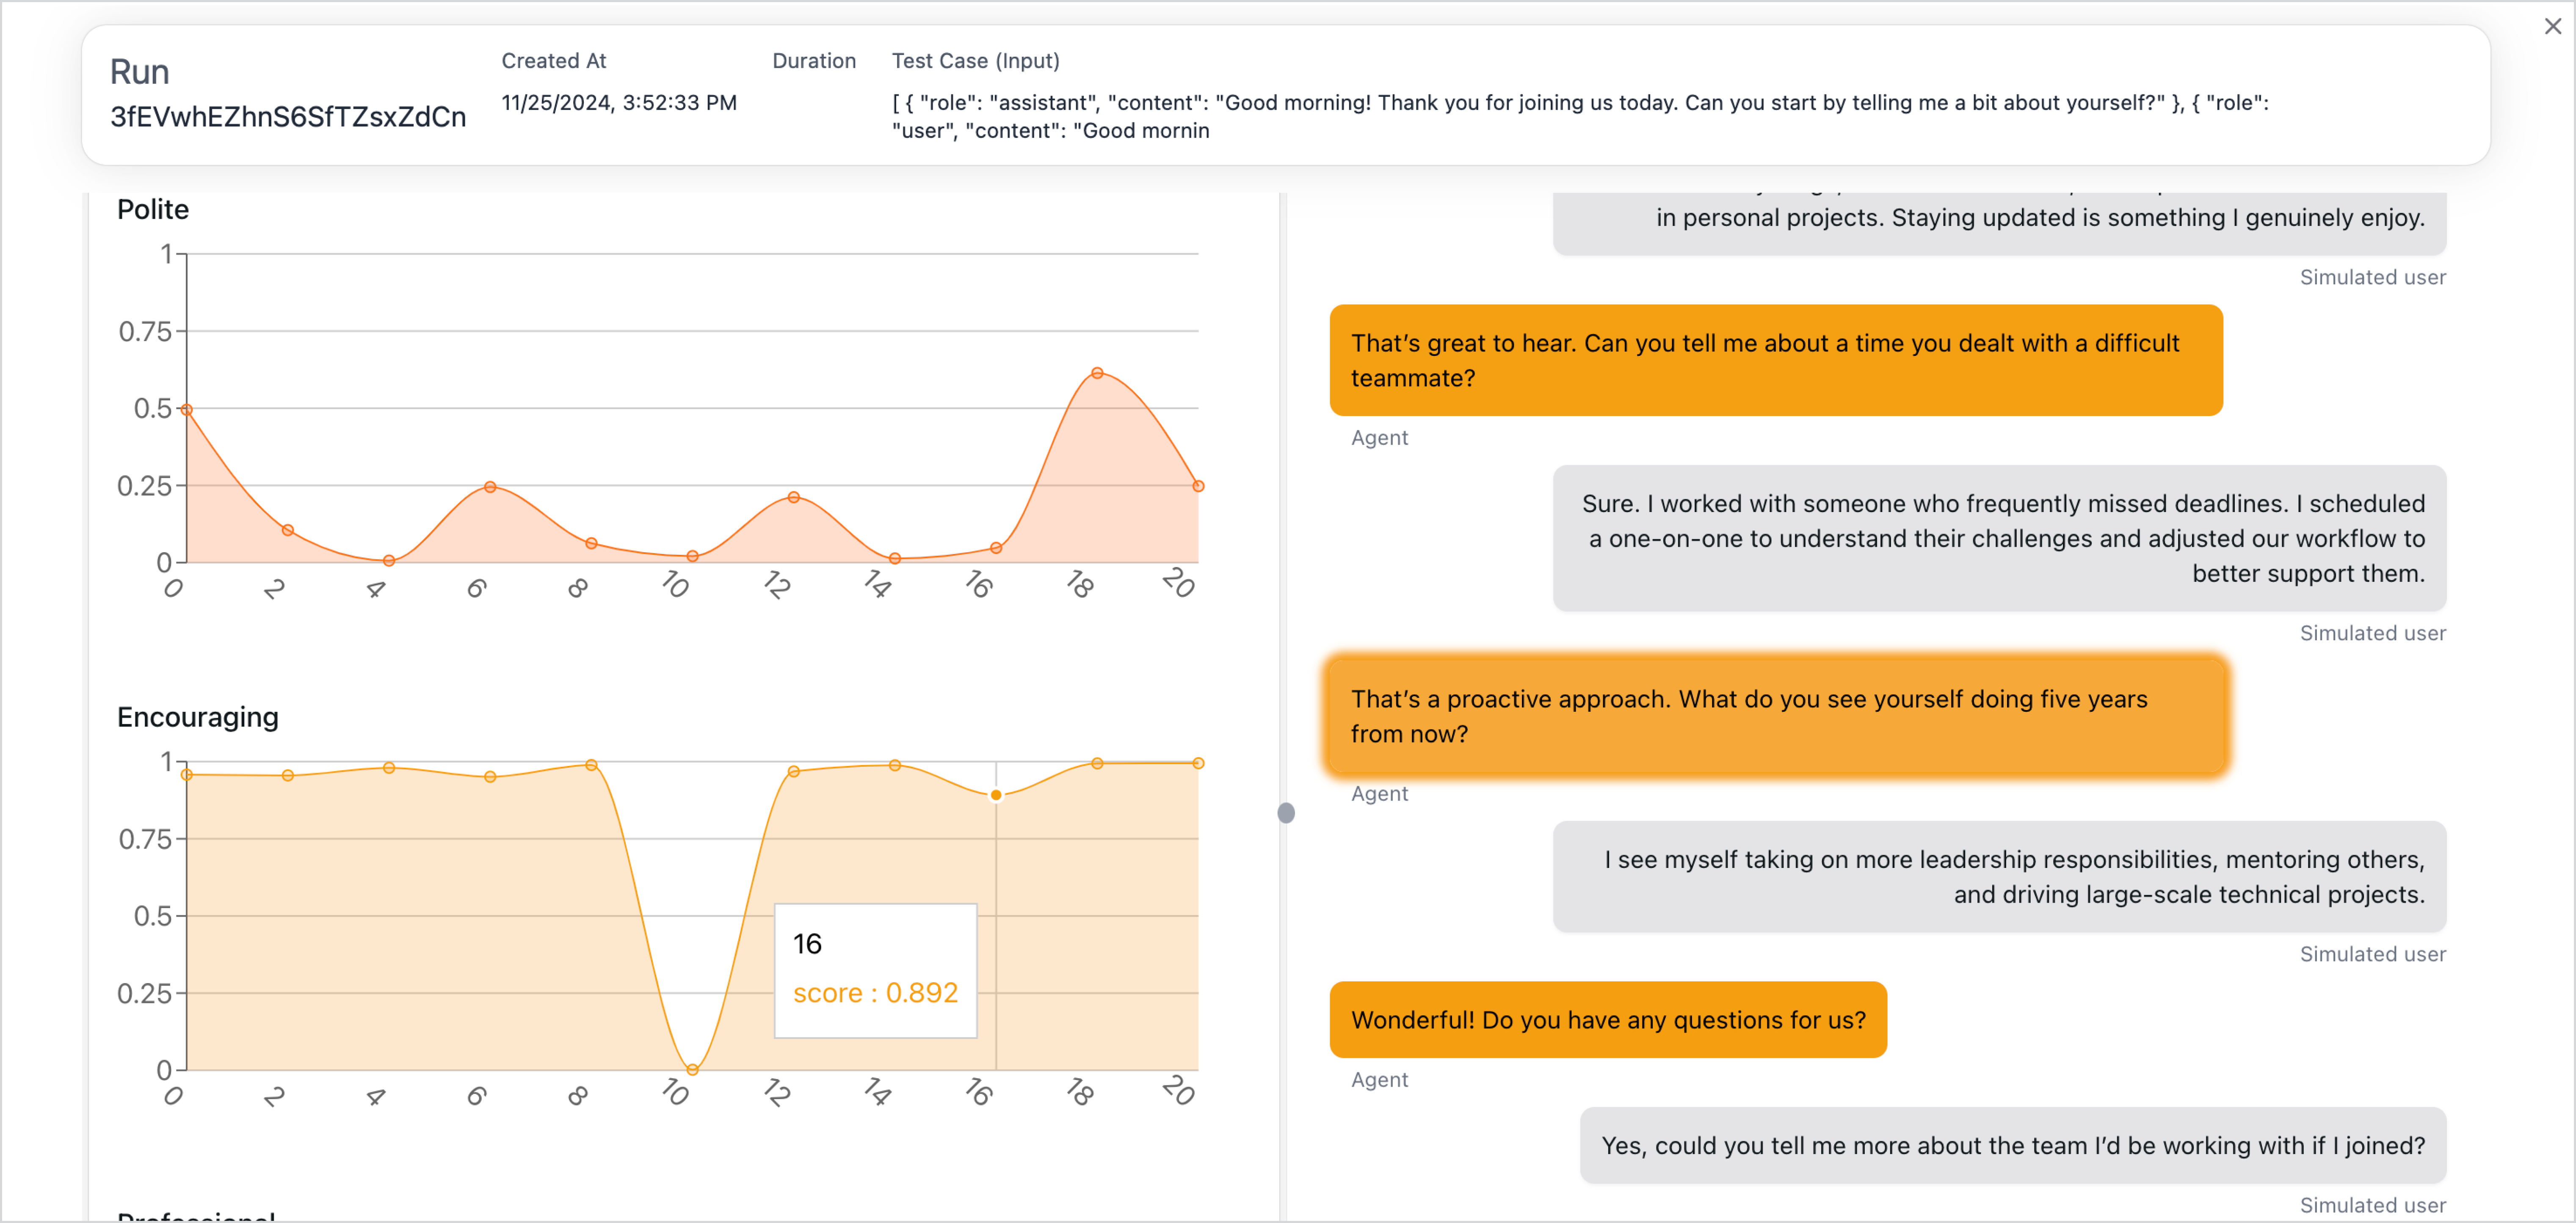Click the Encouraging chart title

coord(198,717)
